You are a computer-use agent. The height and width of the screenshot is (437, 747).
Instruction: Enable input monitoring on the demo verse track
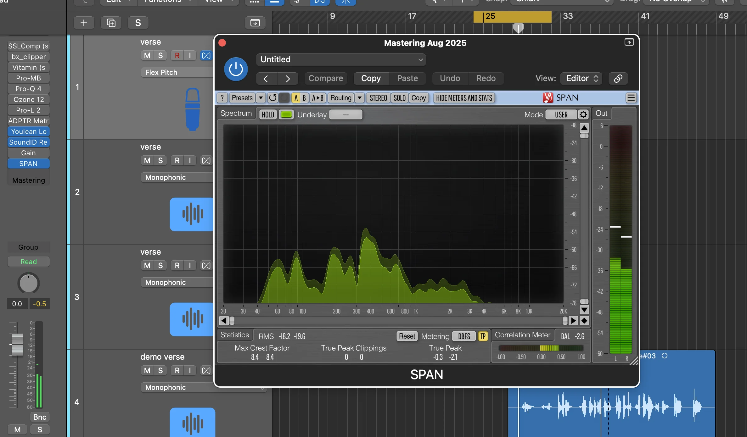click(190, 370)
